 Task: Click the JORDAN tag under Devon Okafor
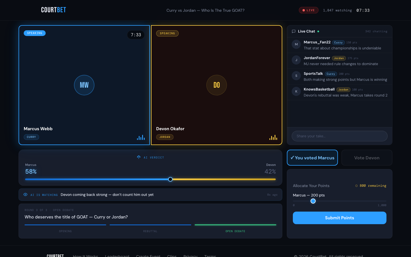coord(165,137)
